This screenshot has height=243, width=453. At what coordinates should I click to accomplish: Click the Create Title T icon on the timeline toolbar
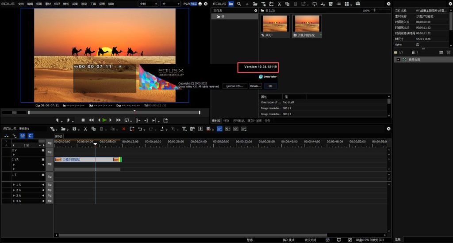coord(184,129)
